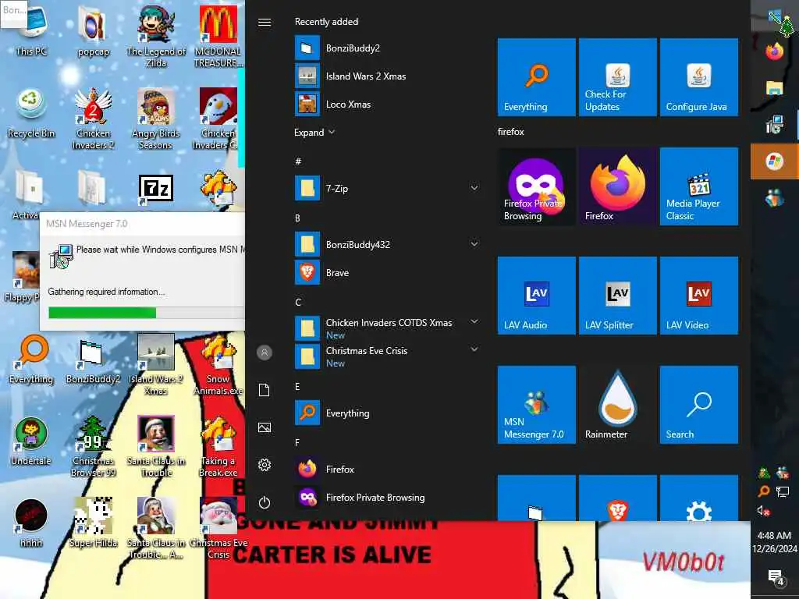Launch Firefox from the Start app list

tap(387, 469)
